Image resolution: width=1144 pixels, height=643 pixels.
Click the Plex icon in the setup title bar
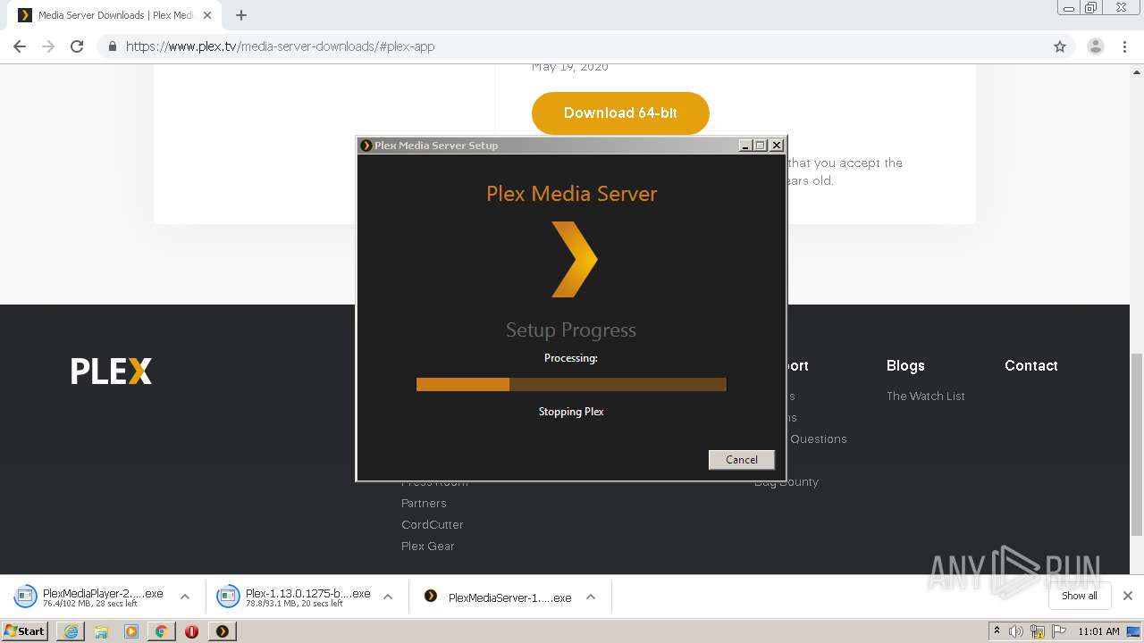[x=366, y=145]
